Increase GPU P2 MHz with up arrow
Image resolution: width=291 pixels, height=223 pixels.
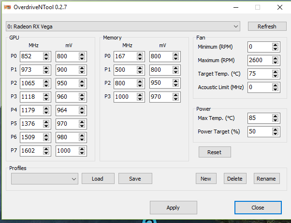(x=46, y=81)
